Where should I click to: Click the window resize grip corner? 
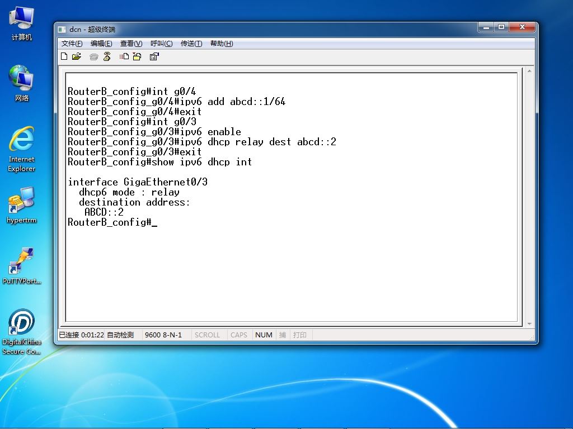(532, 338)
